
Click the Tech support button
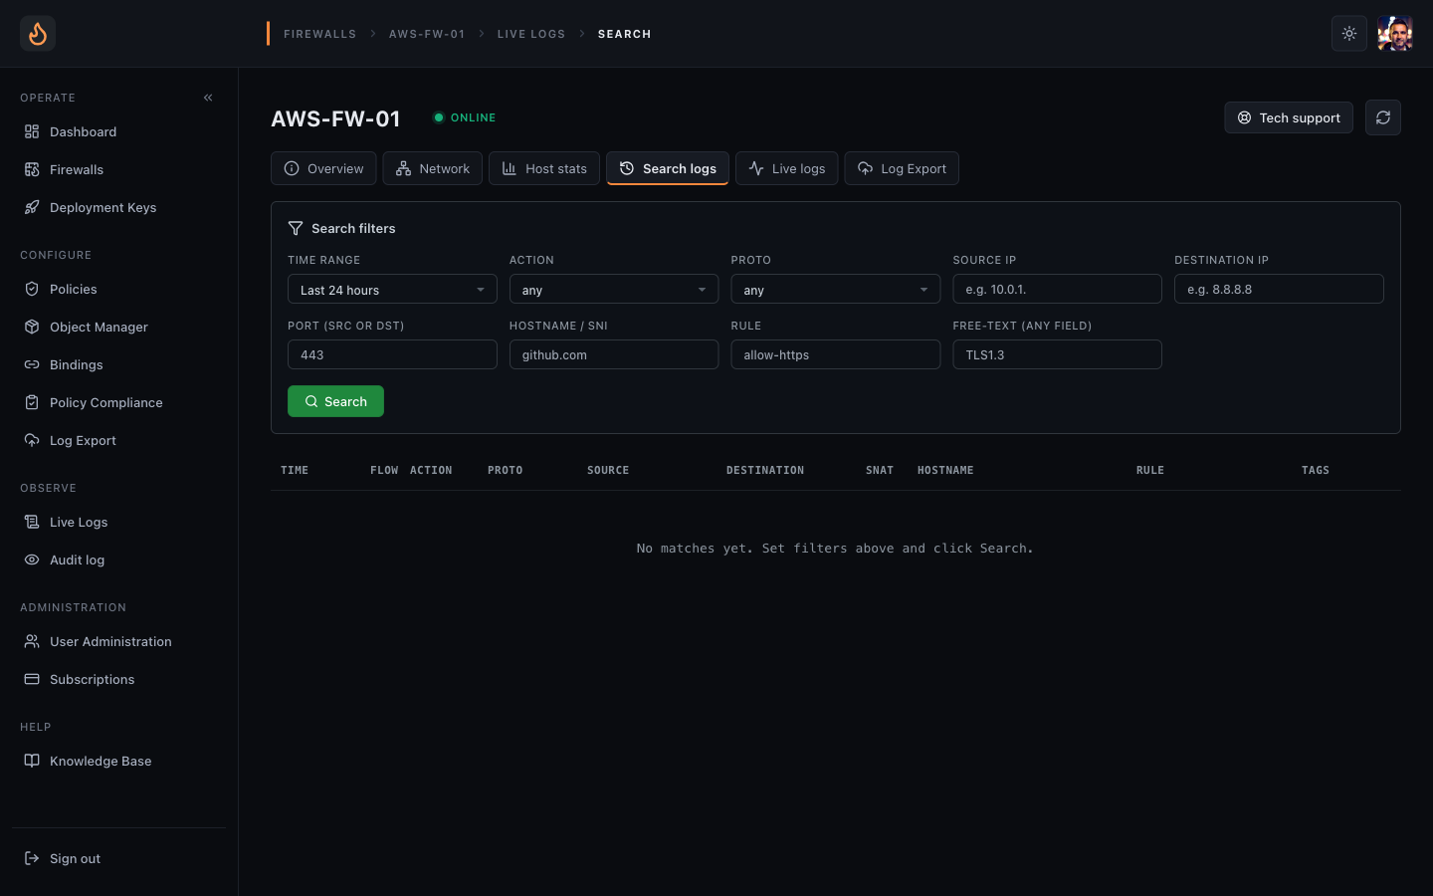tap(1289, 117)
